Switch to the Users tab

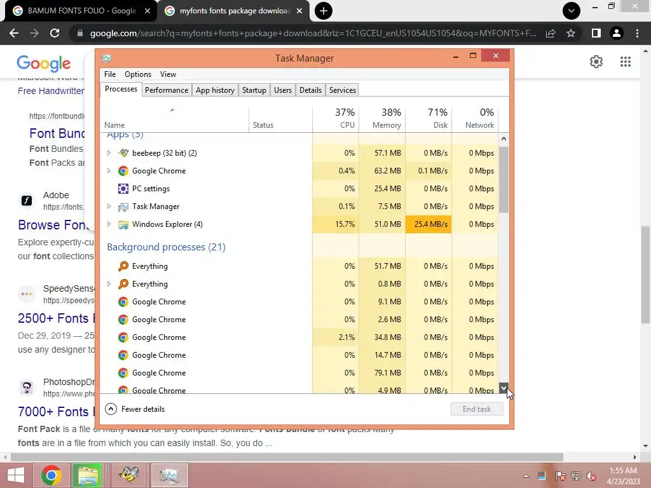click(283, 90)
